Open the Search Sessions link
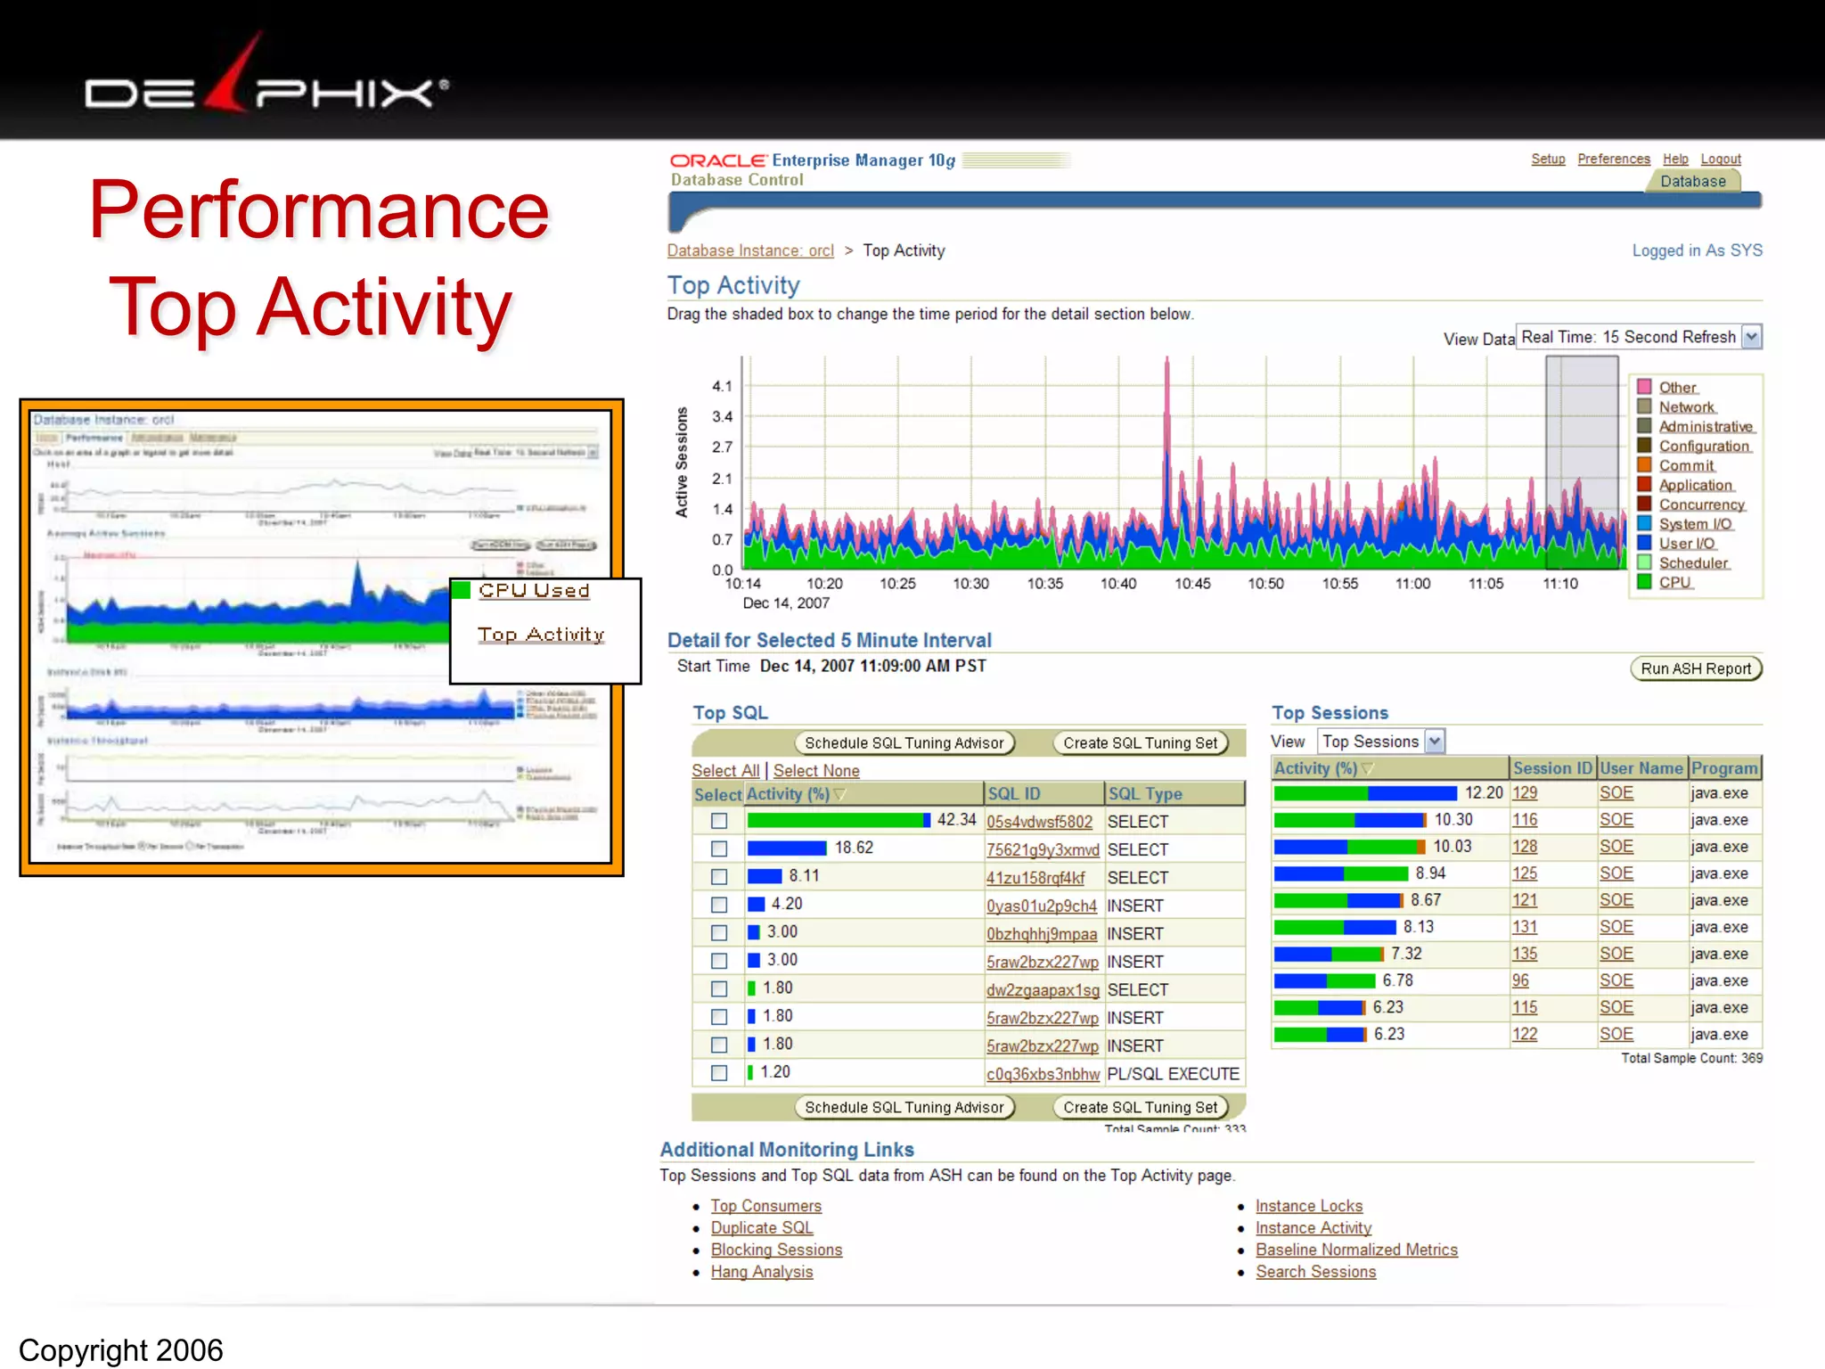The height and width of the screenshot is (1369, 1825). 1316,1272
